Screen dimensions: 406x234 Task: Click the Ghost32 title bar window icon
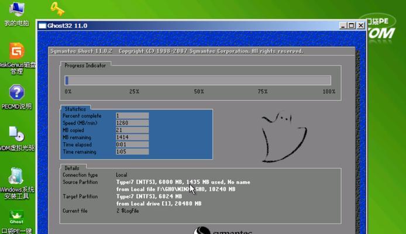coord(42,26)
